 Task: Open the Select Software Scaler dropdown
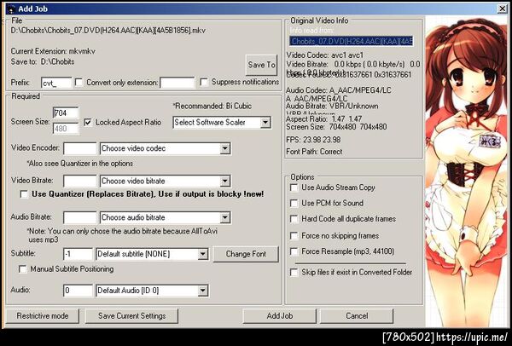point(265,123)
